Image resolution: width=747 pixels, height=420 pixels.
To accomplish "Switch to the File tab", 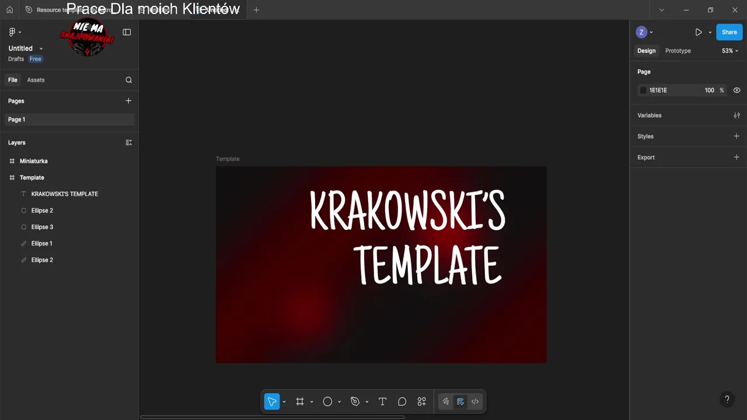I will [x=12, y=80].
